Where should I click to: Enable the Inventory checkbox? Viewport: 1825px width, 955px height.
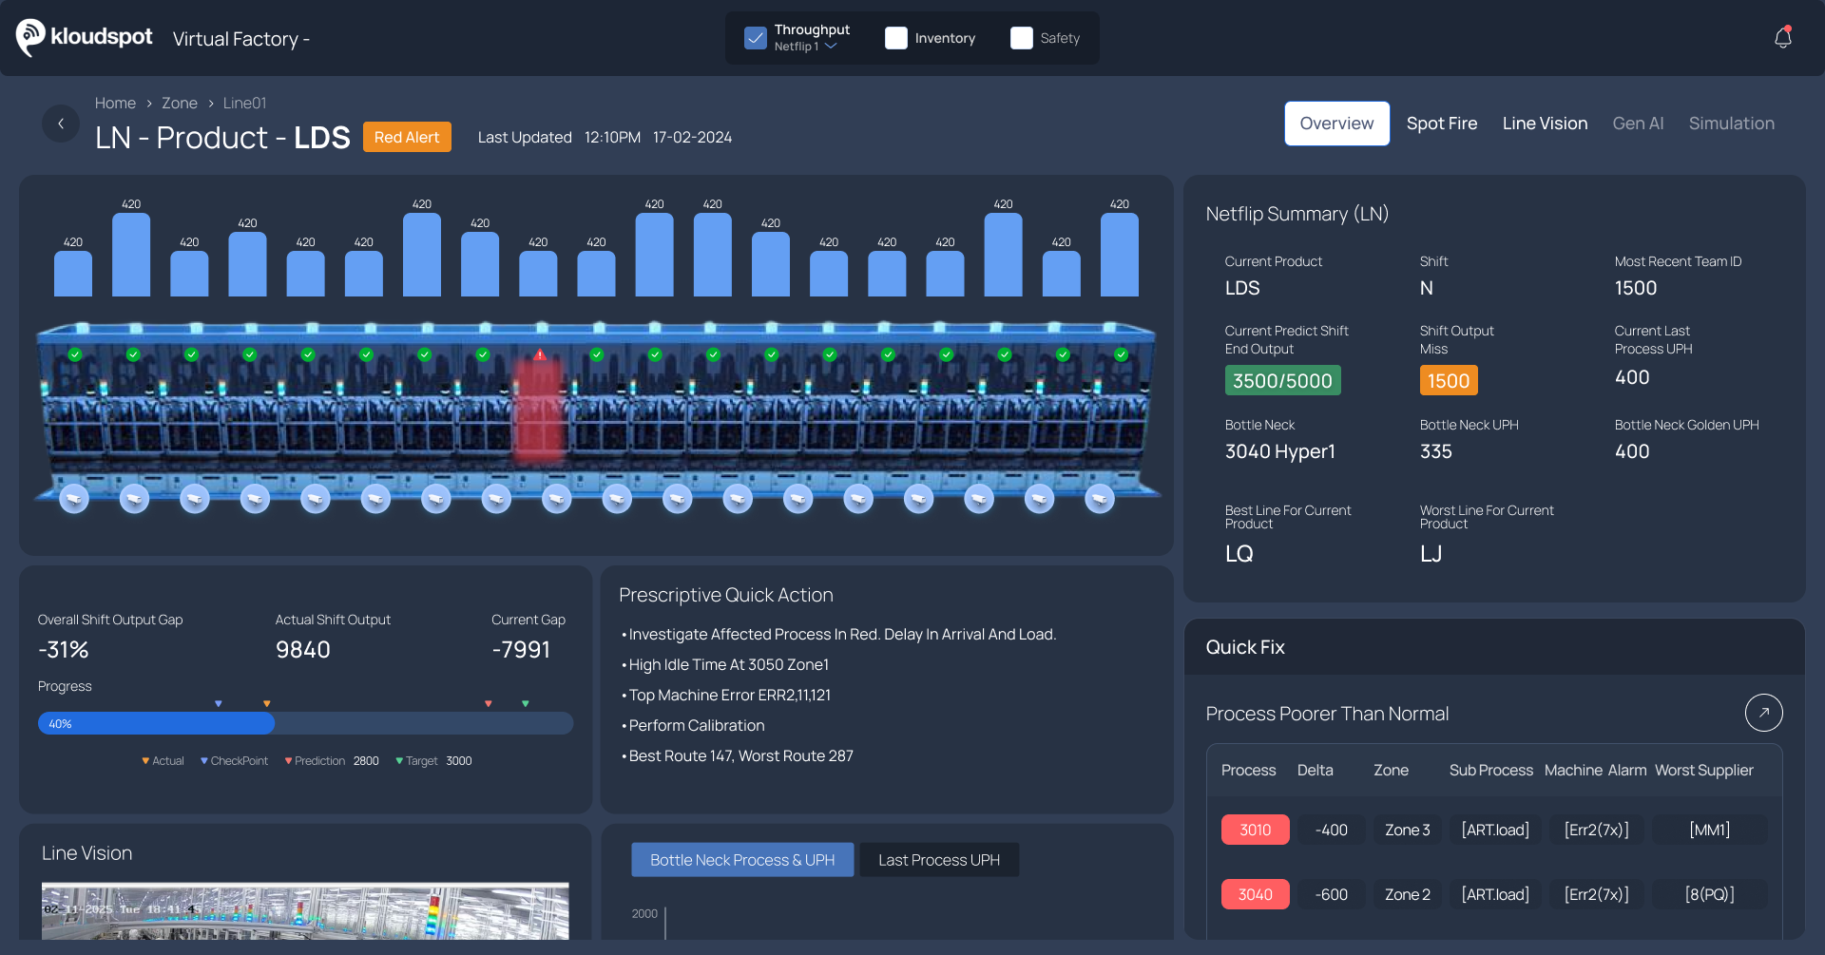[x=896, y=38]
